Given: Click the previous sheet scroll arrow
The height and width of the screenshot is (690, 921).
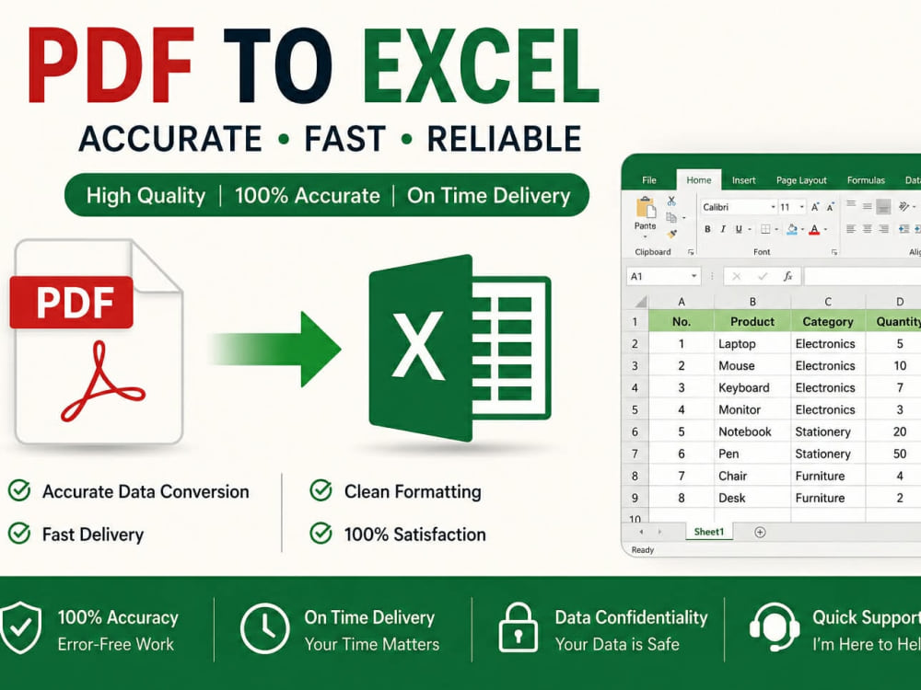Looking at the screenshot, I should pos(641,532).
